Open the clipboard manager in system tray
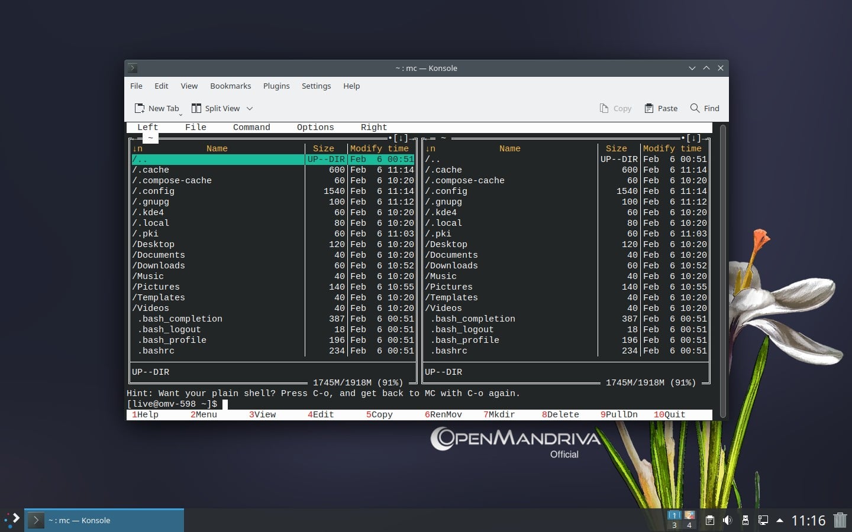The image size is (852, 532). pyautogui.click(x=710, y=520)
